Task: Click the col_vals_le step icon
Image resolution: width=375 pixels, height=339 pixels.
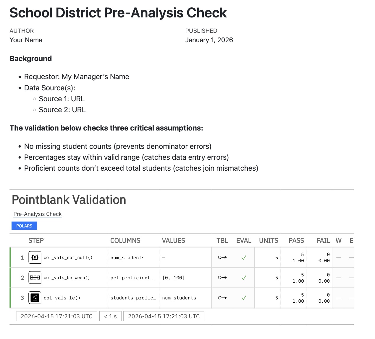Action: point(35,298)
